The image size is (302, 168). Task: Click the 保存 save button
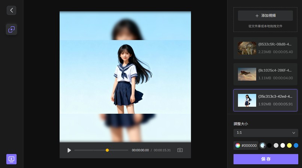pyautogui.click(x=265, y=159)
